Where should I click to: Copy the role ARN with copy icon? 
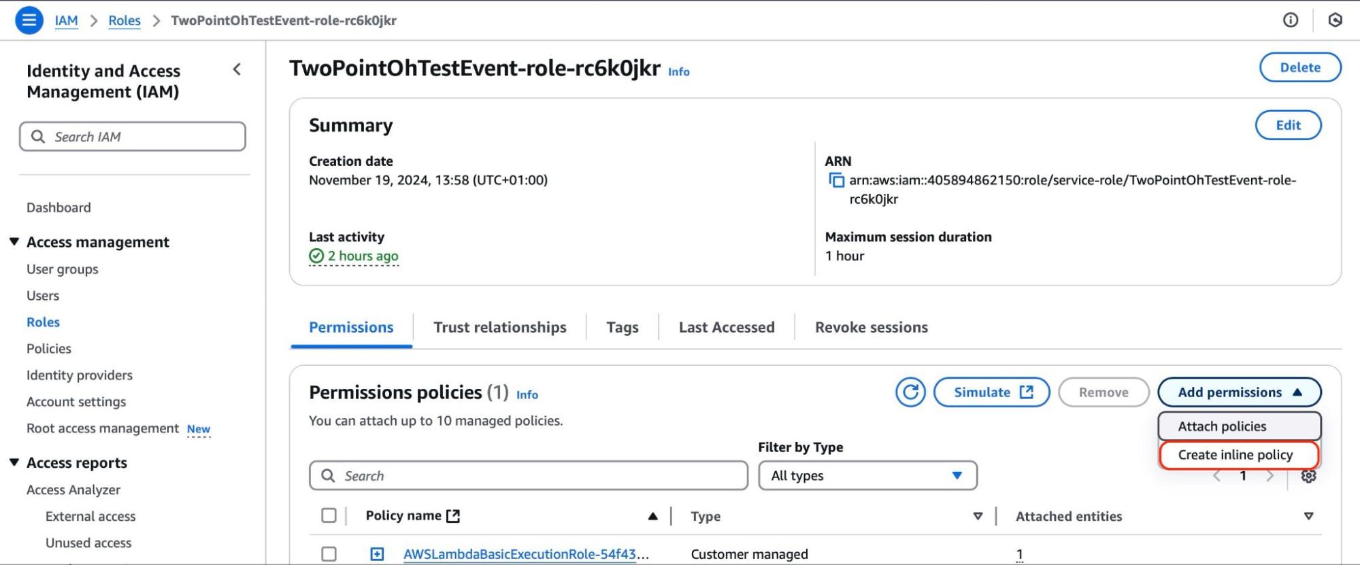click(836, 181)
